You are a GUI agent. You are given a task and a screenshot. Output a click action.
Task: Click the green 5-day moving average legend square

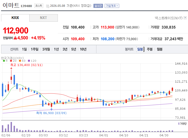tap(4, 61)
